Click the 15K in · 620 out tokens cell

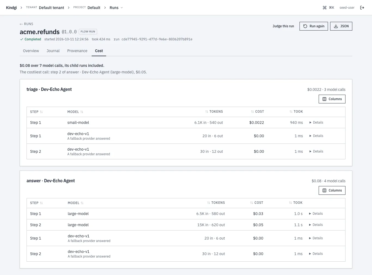point(211,225)
